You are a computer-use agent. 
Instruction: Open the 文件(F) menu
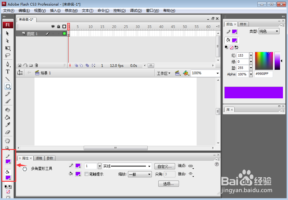(9, 11)
